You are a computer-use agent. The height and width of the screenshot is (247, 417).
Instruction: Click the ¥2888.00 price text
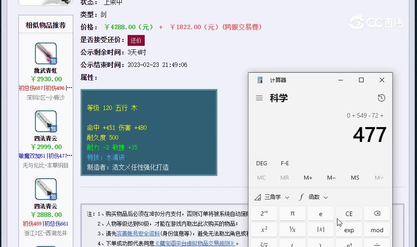click(x=46, y=215)
